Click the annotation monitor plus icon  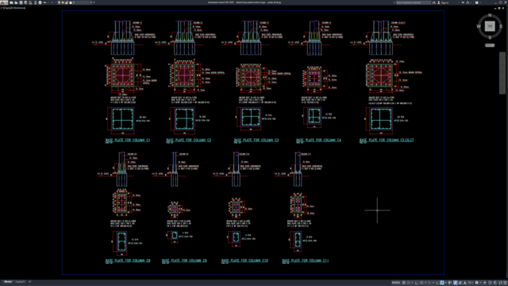pyautogui.click(x=485, y=283)
